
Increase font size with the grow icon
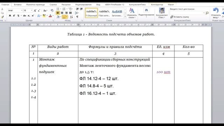tap(35, 10)
